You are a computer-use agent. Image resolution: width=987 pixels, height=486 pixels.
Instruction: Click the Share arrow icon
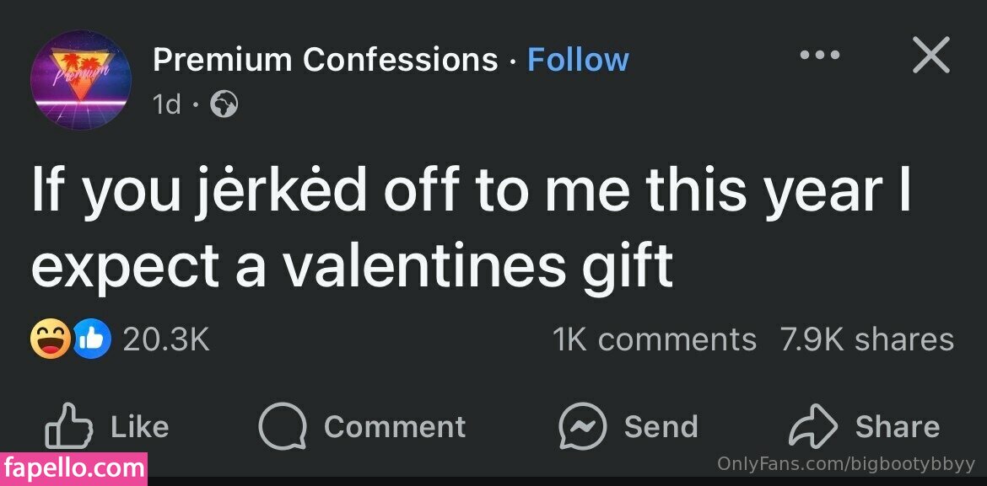tap(812, 427)
